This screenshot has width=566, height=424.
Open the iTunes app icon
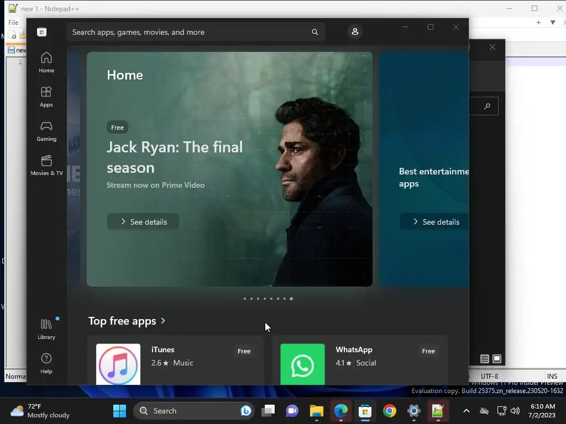coord(118,364)
